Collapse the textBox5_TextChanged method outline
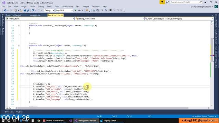 [19, 26]
